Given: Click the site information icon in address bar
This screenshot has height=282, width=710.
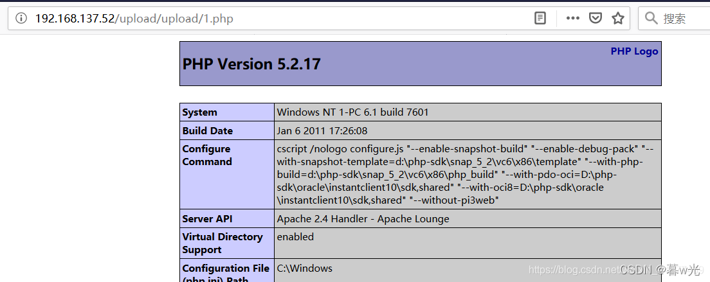Looking at the screenshot, I should pos(21,18).
